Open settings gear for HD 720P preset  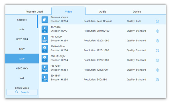coord(157,70)
